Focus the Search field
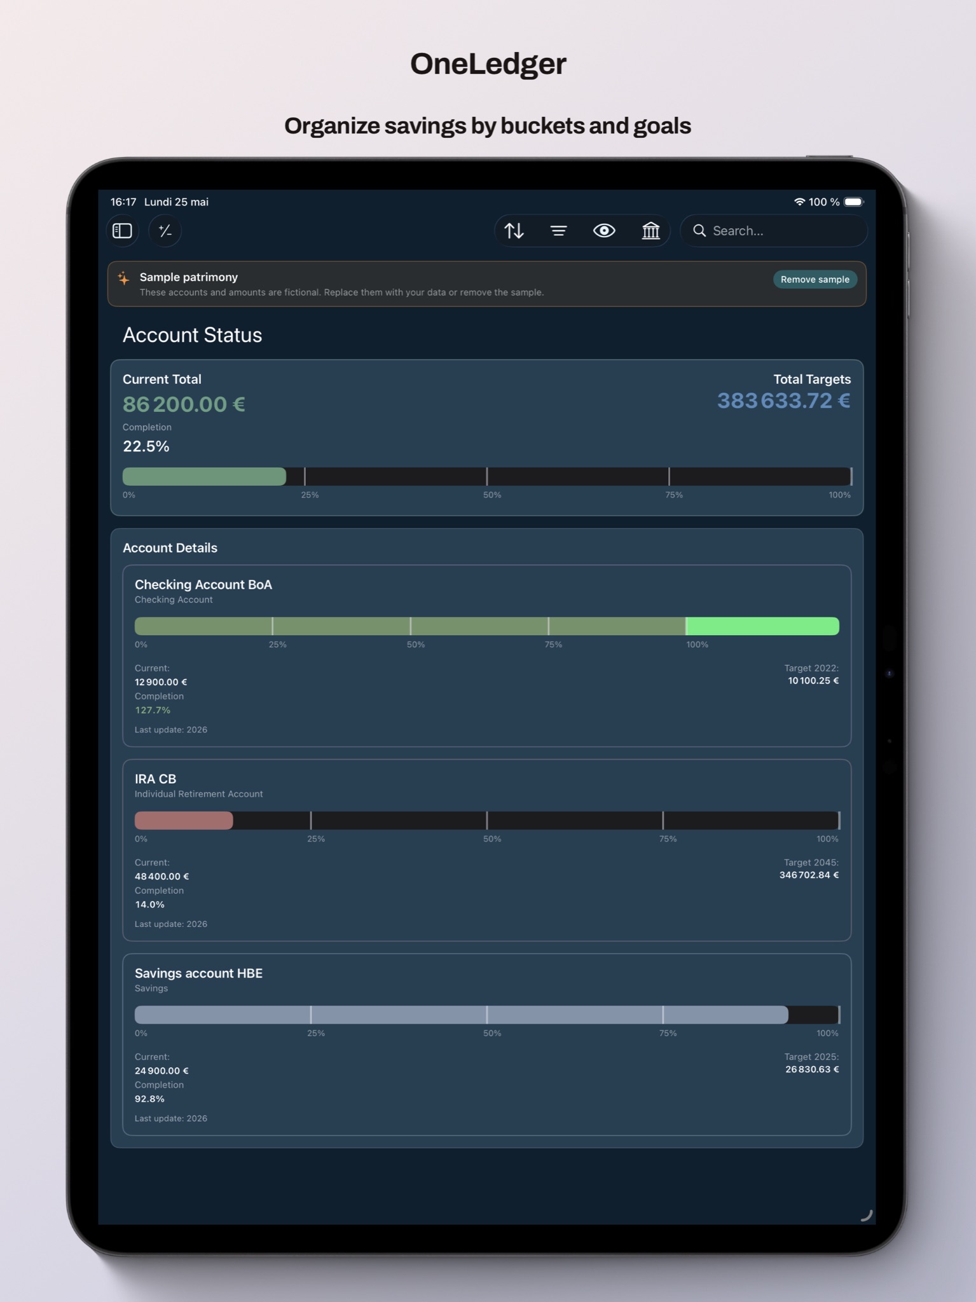976x1302 pixels. pos(774,231)
